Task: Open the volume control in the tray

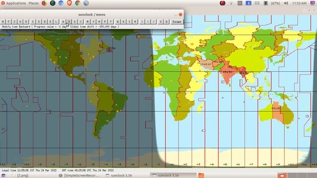Action: [286, 3]
